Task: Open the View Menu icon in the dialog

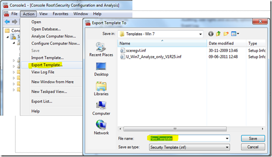Action: pyautogui.click(x=234, y=34)
